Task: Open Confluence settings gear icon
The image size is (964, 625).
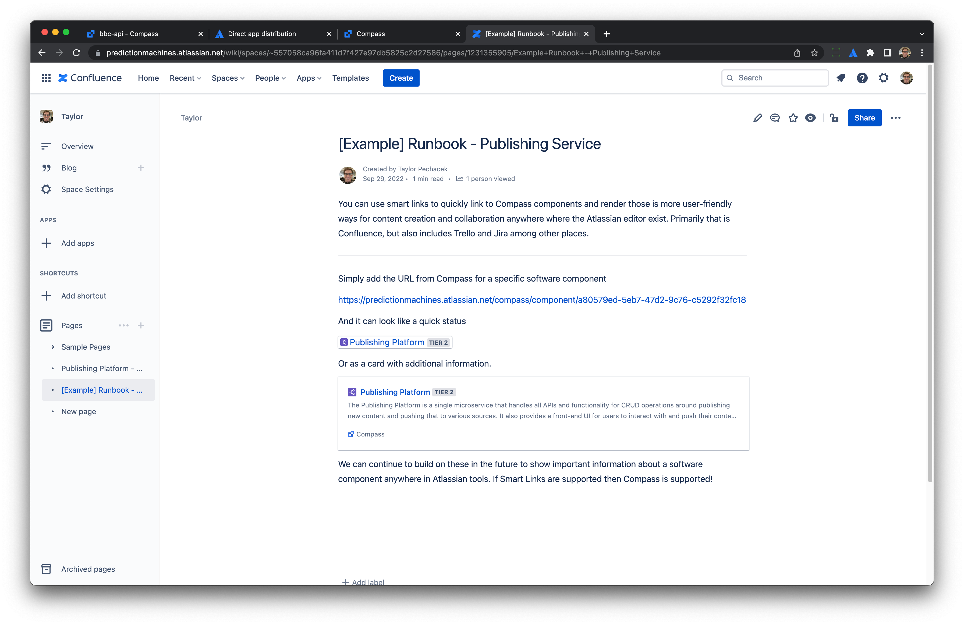Action: [x=884, y=78]
